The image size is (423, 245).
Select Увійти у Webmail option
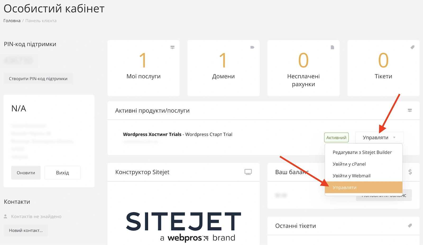[x=351, y=176]
